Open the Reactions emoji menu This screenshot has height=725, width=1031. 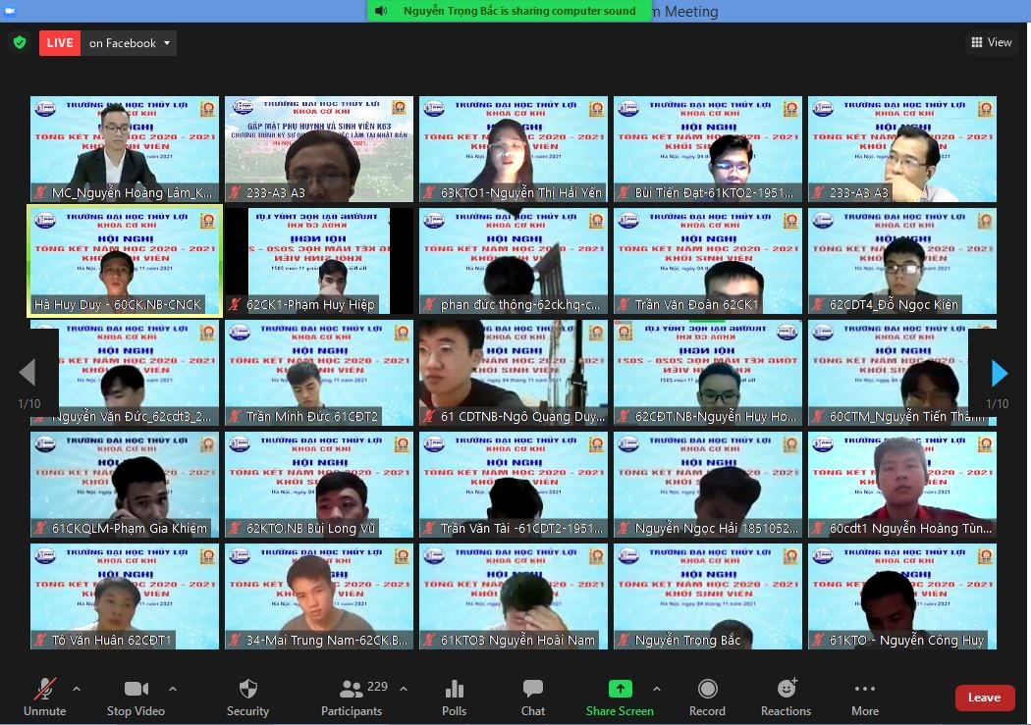(786, 697)
